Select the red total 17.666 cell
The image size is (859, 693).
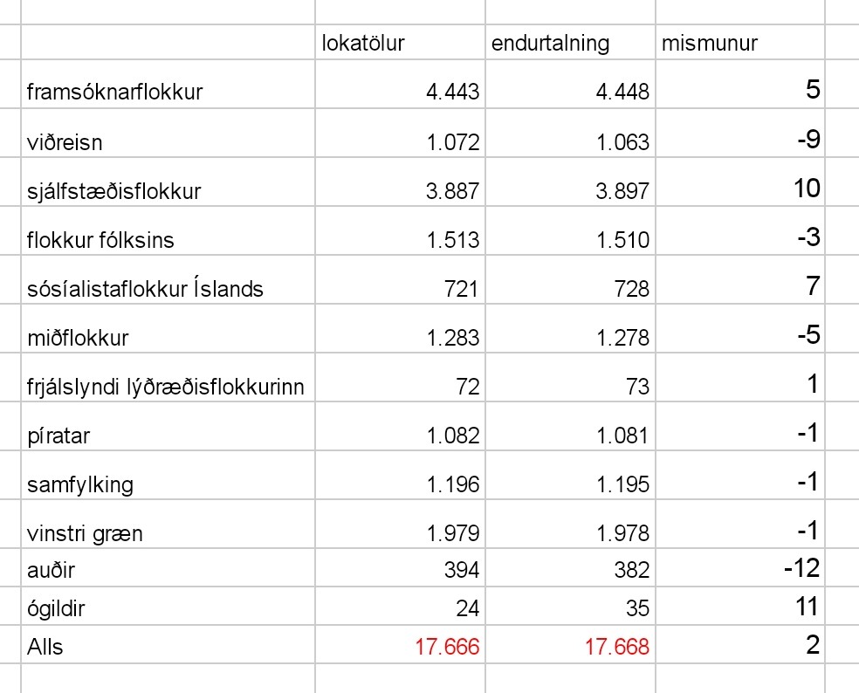coord(400,644)
